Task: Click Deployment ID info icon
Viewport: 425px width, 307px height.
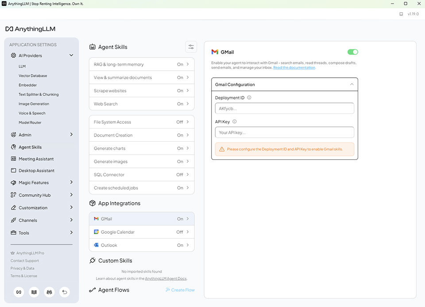Action: [x=249, y=98]
